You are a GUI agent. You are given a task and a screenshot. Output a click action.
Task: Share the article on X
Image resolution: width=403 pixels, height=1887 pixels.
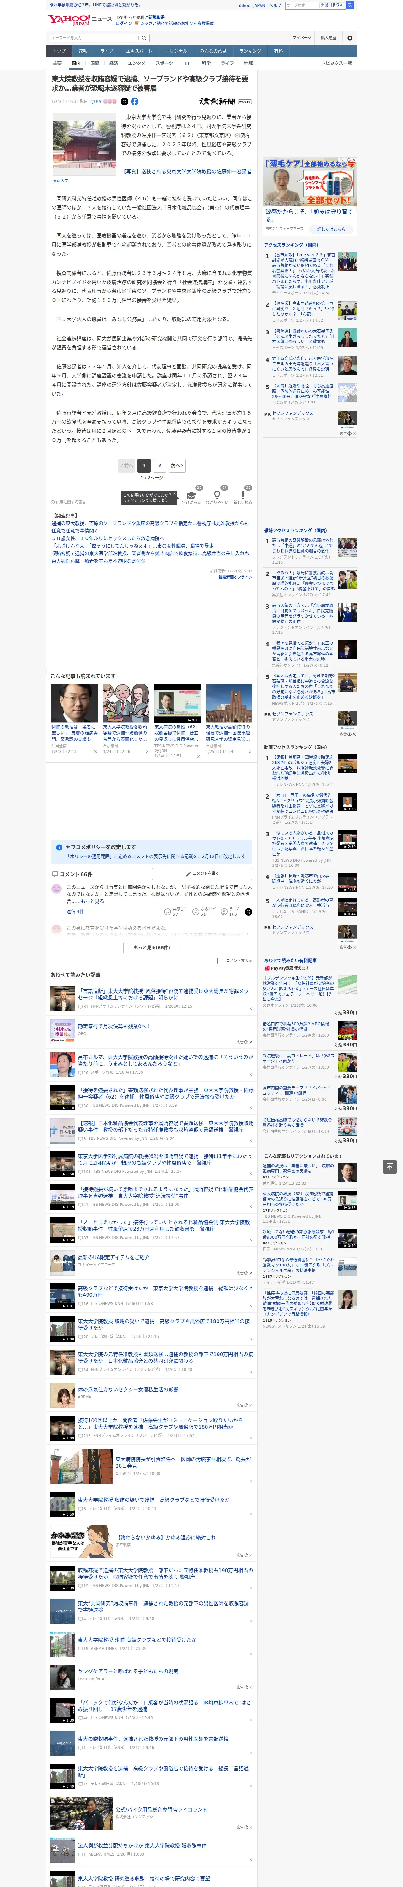pyautogui.click(x=124, y=102)
